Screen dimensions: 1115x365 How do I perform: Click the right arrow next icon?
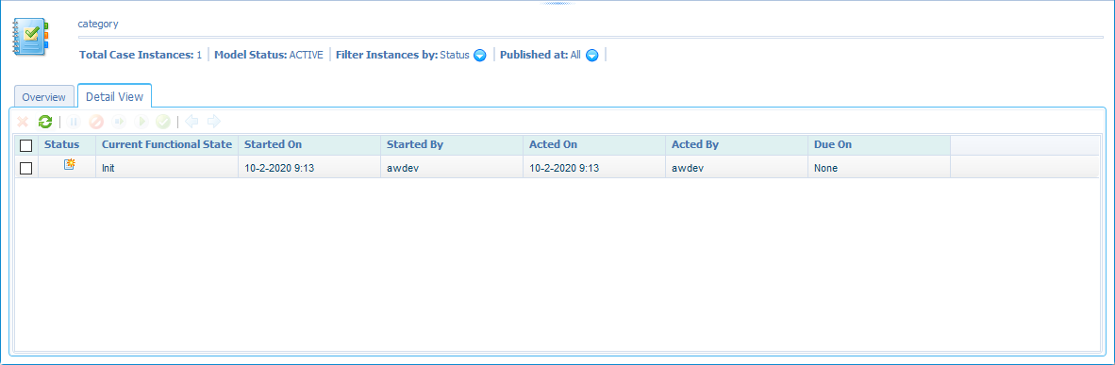coord(214,122)
